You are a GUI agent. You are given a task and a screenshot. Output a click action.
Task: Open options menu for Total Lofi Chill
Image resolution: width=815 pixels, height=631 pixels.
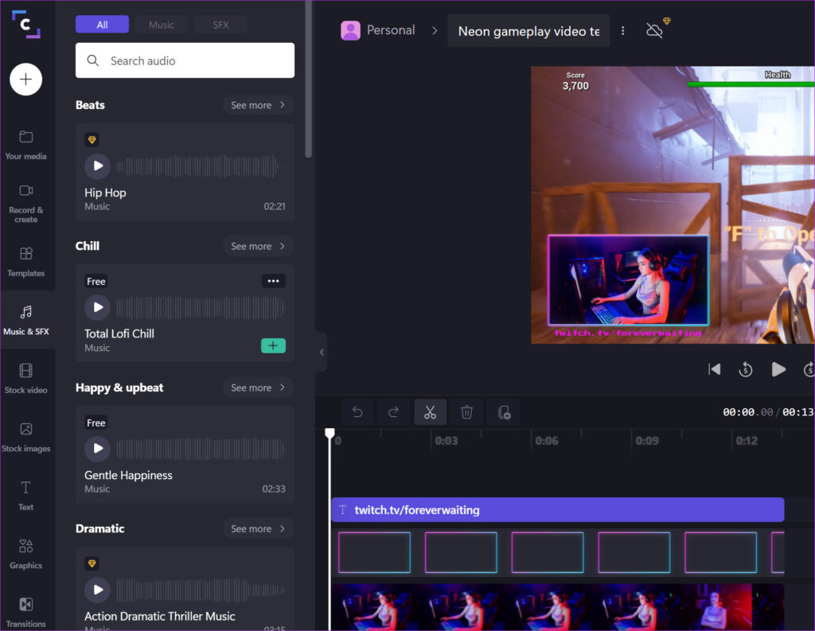coord(273,281)
